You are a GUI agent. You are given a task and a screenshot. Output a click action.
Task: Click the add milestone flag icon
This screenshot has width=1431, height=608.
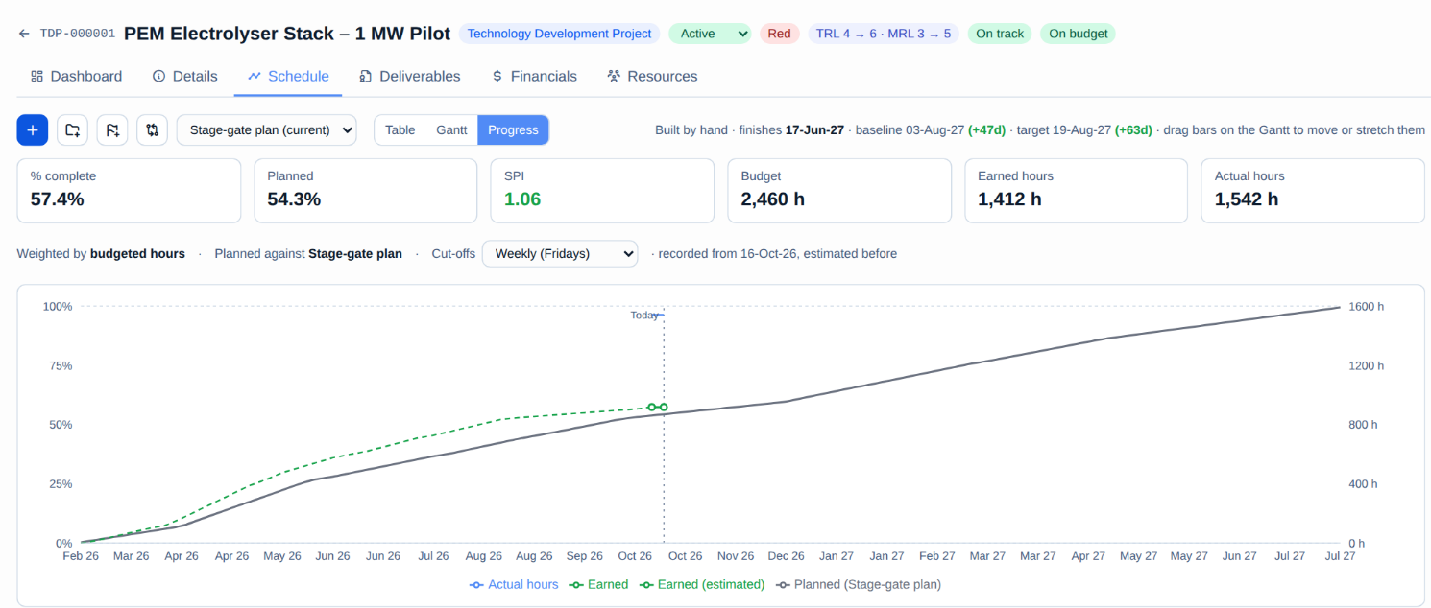[x=112, y=130]
